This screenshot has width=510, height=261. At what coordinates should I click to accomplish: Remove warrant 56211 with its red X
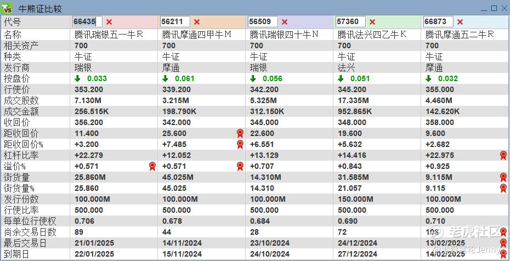coord(197,22)
